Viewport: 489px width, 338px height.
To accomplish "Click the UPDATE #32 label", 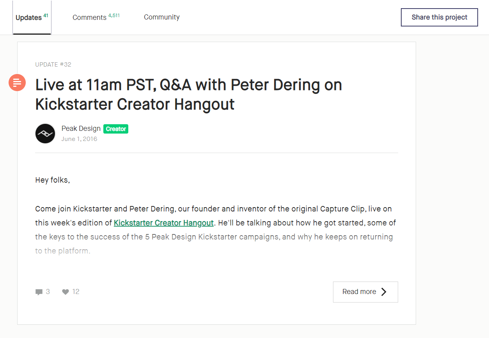I will point(53,65).
